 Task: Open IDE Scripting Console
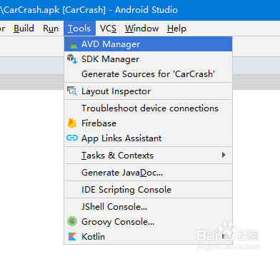tap(148, 190)
